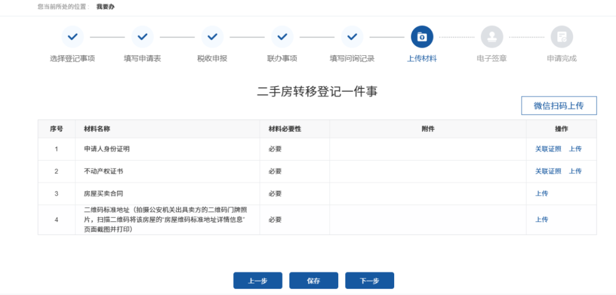Upload file for 不动产权证书 row
Image resolution: width=616 pixels, height=295 pixels.
coord(575,171)
